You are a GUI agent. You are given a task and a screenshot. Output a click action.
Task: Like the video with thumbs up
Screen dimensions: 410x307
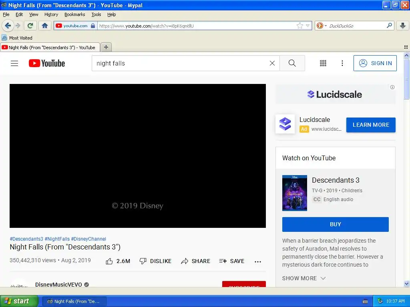click(x=118, y=261)
